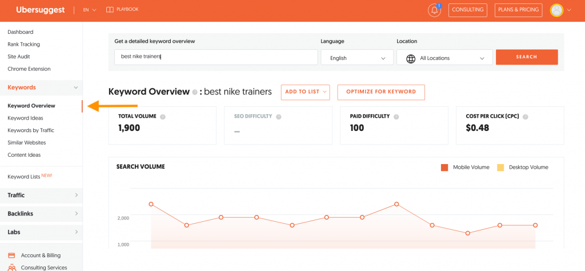Click the Search button
585x271 pixels.
pyautogui.click(x=527, y=57)
